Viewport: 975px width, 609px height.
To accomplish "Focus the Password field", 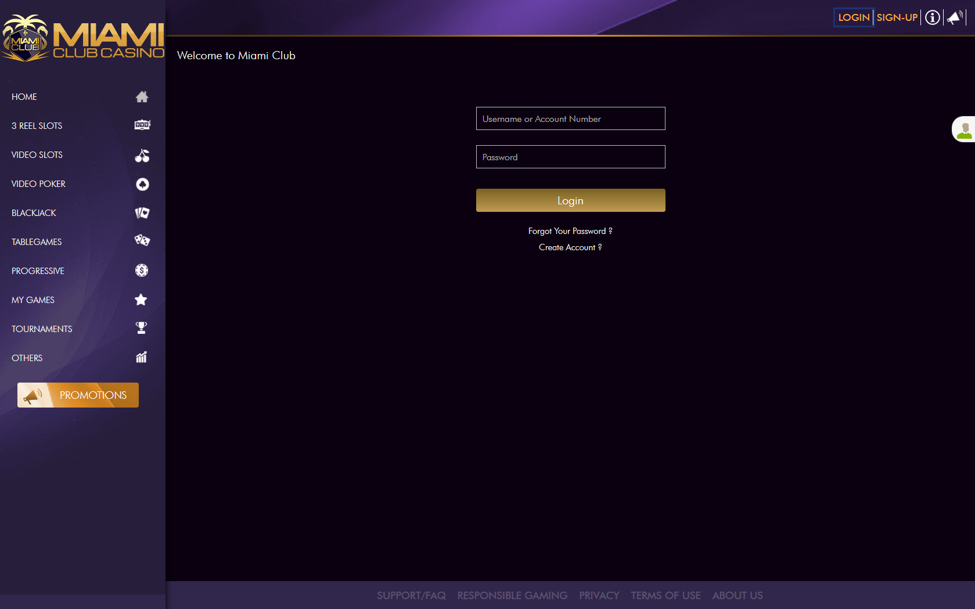I will 570,157.
